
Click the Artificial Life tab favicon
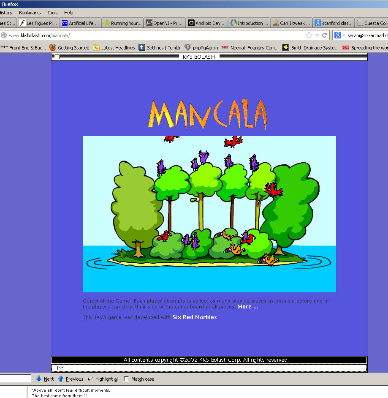[65, 23]
